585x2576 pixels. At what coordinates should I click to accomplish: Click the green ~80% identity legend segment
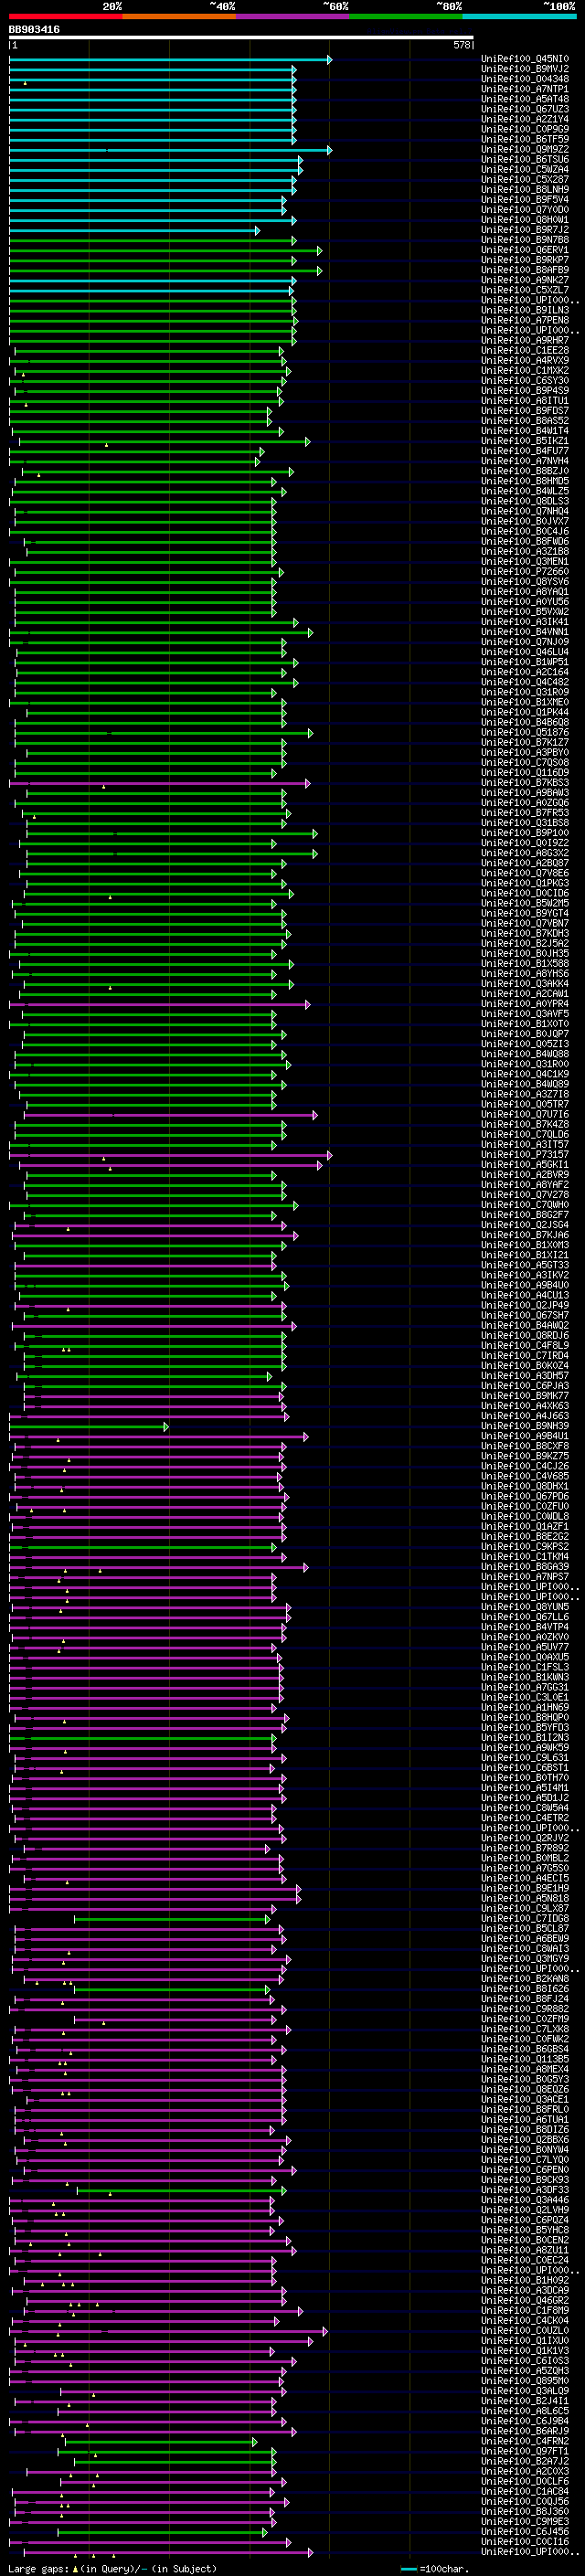[x=406, y=16]
